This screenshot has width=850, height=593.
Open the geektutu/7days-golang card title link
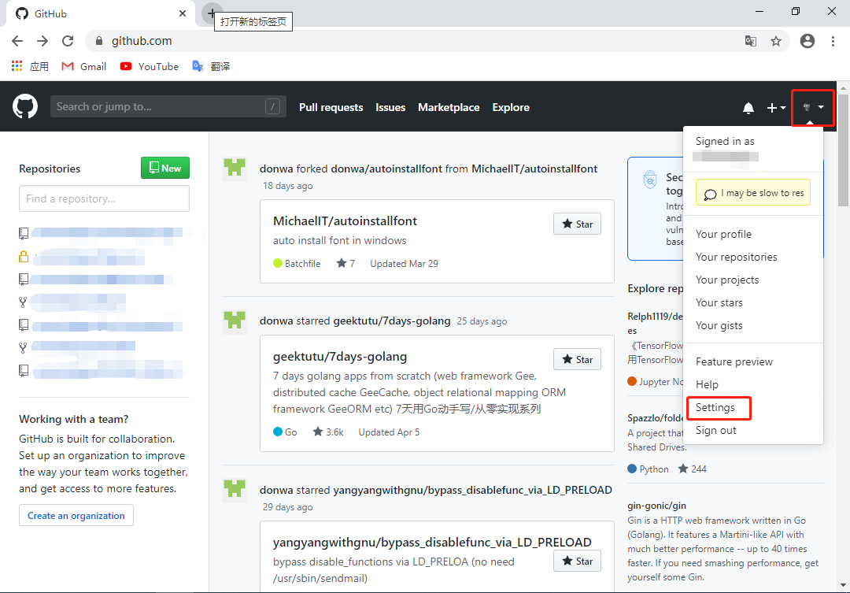point(340,357)
